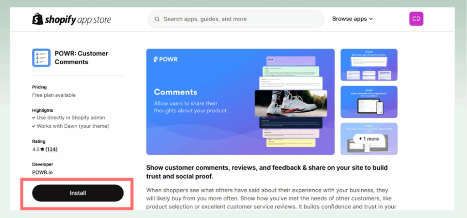Open the brand style thumbnail at the top
Image resolution: width=467 pixels, height=218 pixels.
coord(369,65)
